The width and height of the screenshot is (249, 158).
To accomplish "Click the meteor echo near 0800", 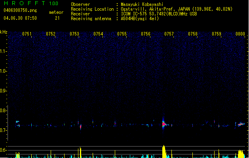I will coord(241,124).
